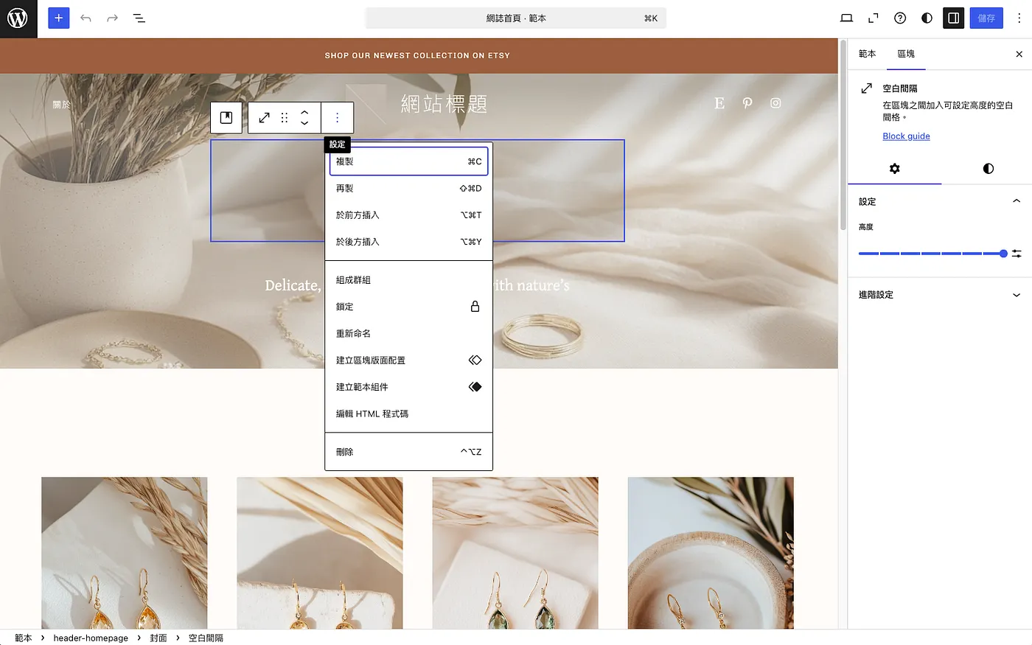
Task: Choose 再製 from the block menu
Action: (409, 189)
